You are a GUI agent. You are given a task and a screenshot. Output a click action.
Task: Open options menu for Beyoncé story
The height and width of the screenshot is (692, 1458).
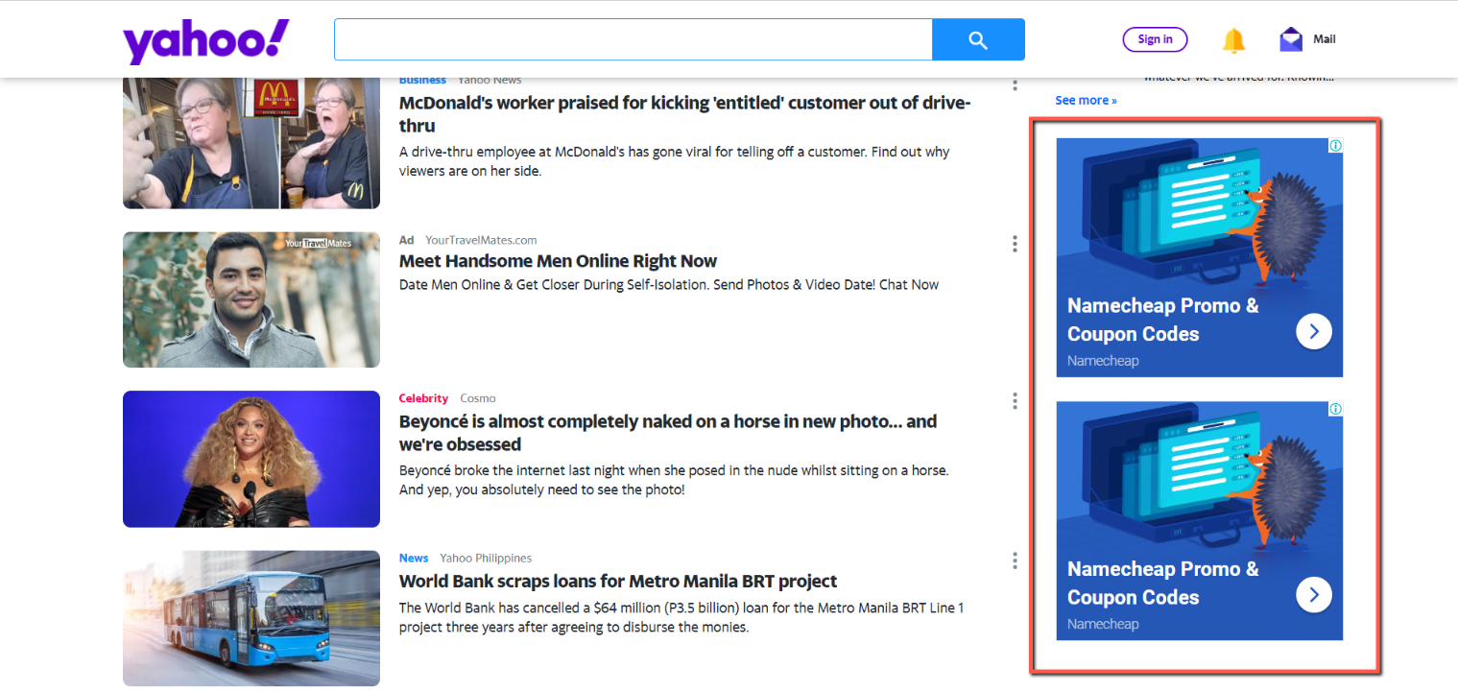click(1015, 401)
